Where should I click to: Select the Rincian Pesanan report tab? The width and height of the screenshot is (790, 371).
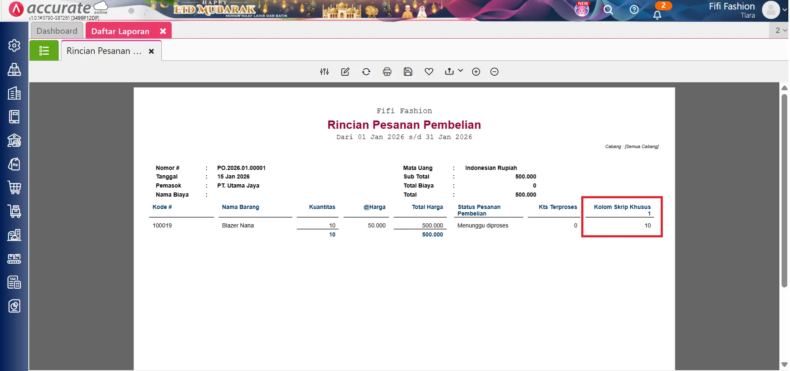(104, 51)
